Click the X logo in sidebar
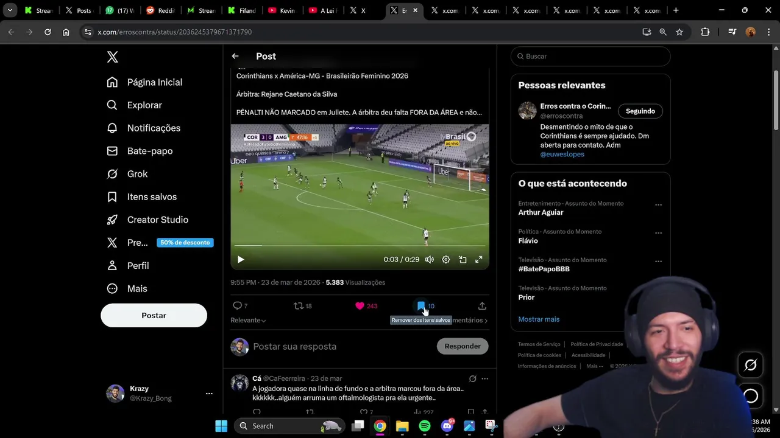780x438 pixels. point(113,57)
